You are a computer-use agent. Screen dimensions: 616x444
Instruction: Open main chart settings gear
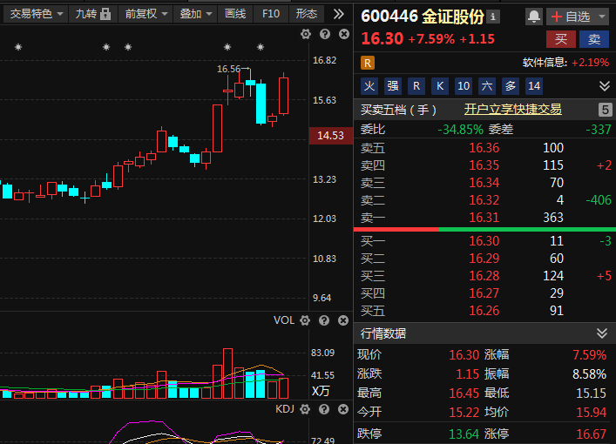tap(306, 34)
